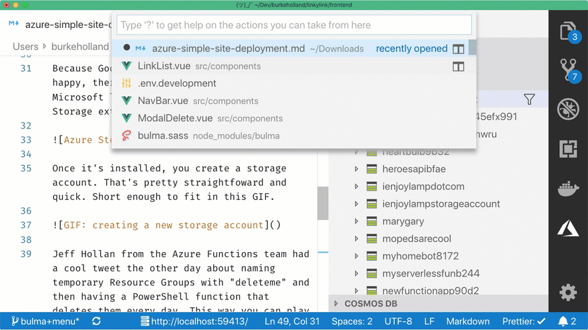The height and width of the screenshot is (330, 588).
Task: Click Prettier status in status bar
Action: [524, 321]
